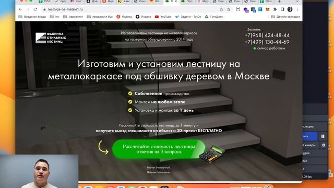
Task: Open the 'маркетинг' bookmarks folder
Action: click(x=73, y=17)
